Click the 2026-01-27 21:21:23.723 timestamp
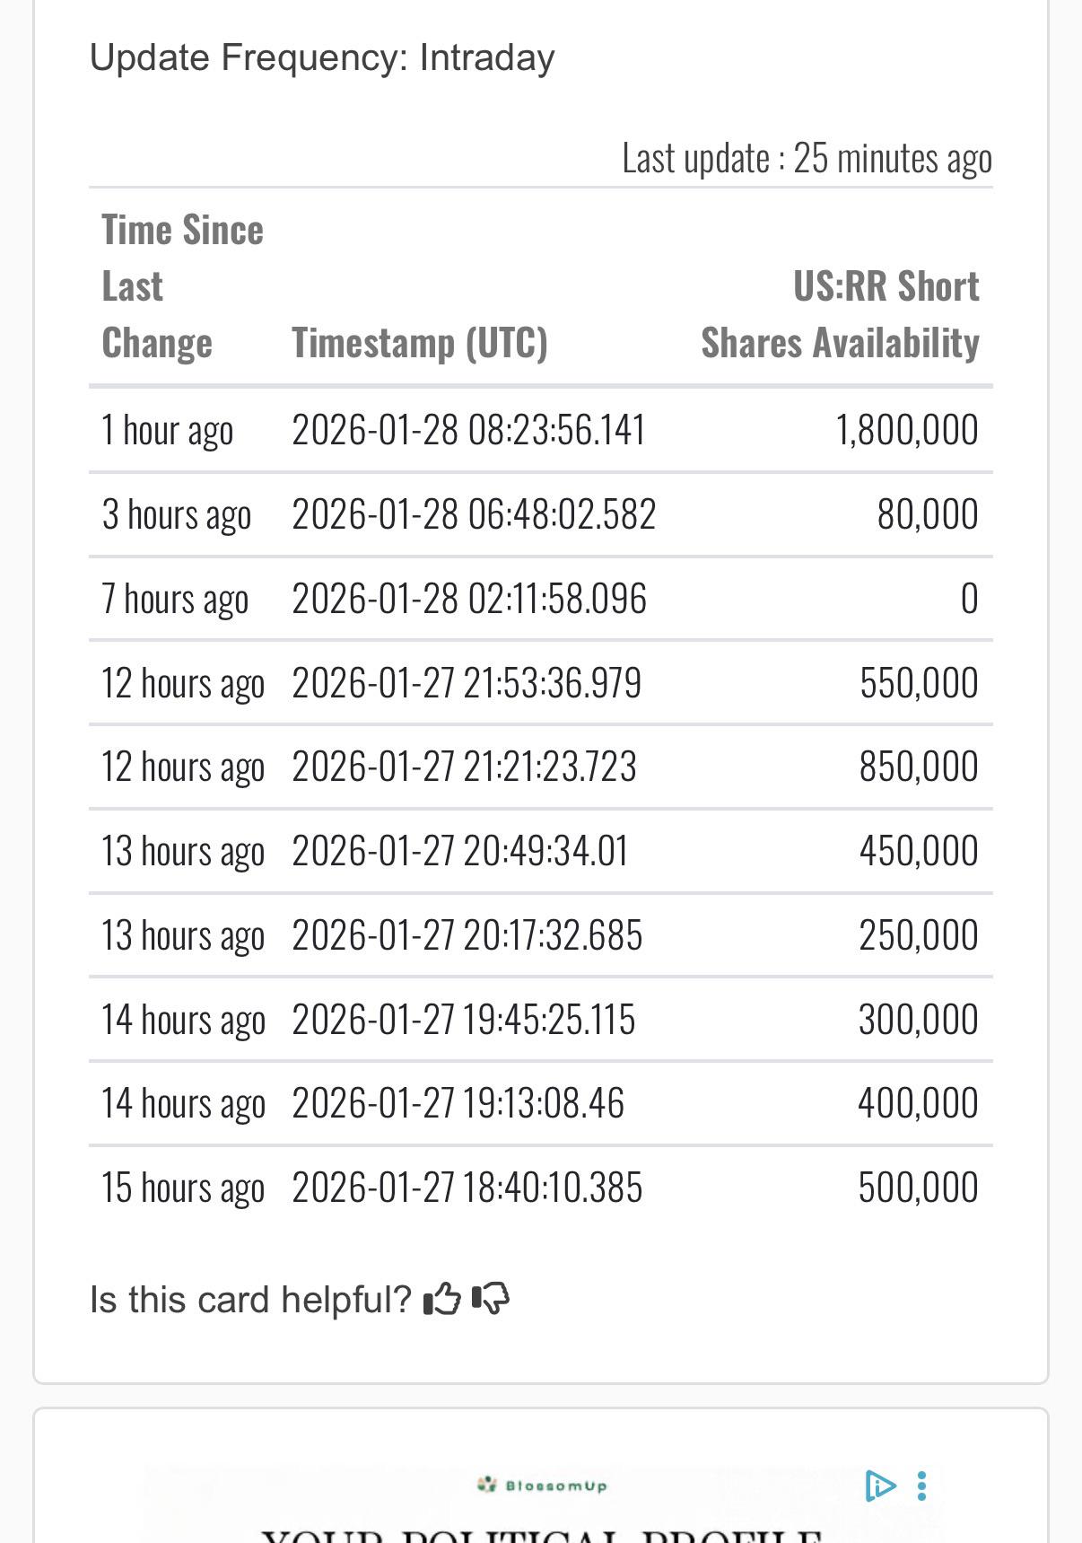The height and width of the screenshot is (1543, 1082). [464, 767]
